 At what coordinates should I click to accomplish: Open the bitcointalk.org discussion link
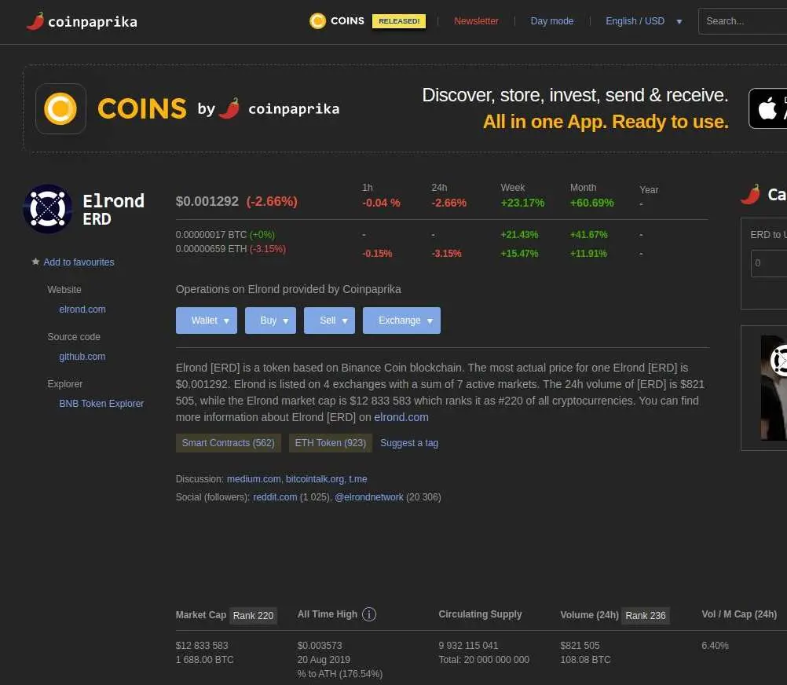(x=315, y=478)
